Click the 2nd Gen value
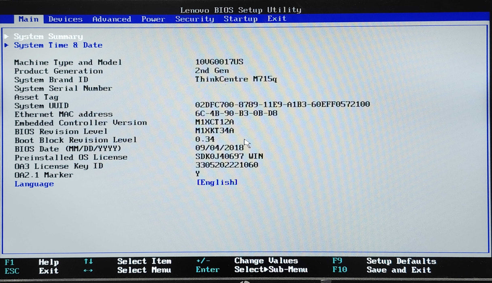Image resolution: width=492 pixels, height=283 pixels. click(x=212, y=70)
